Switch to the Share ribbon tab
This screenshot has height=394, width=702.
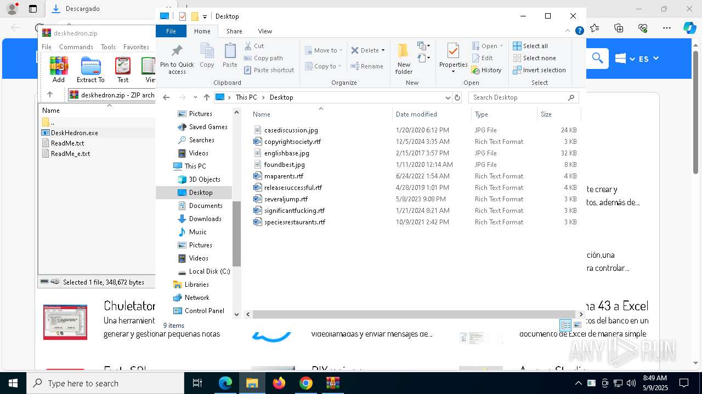tap(234, 31)
